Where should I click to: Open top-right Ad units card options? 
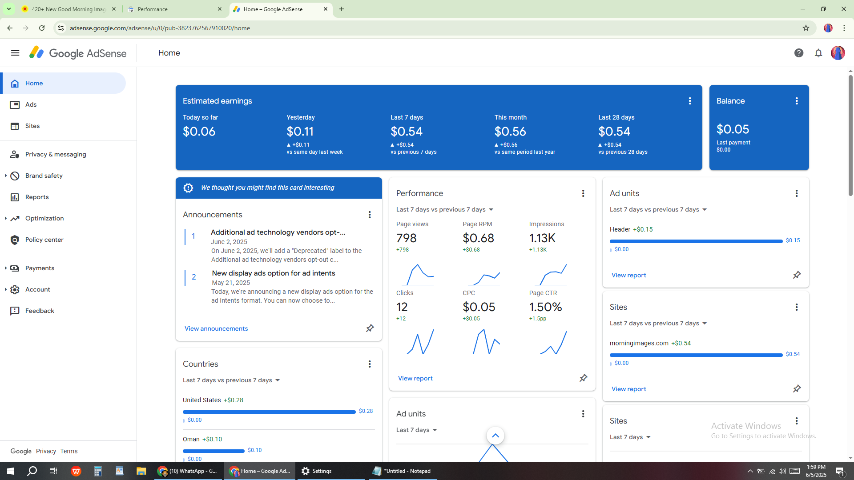pos(797,193)
